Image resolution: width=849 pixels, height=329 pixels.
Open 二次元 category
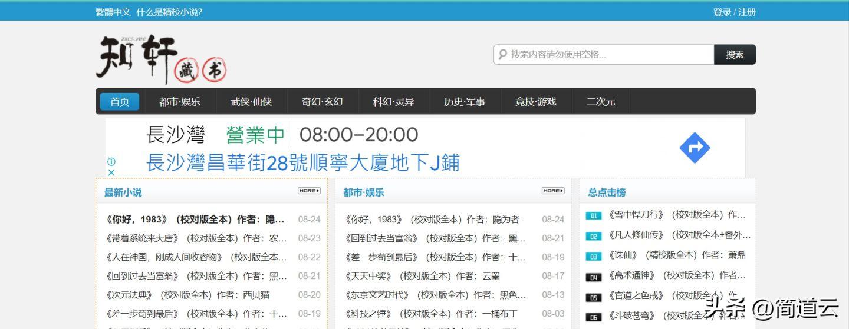point(601,101)
